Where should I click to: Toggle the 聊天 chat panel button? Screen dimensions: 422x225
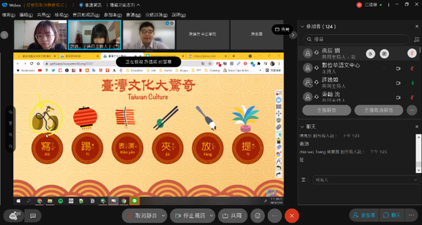pos(392,215)
